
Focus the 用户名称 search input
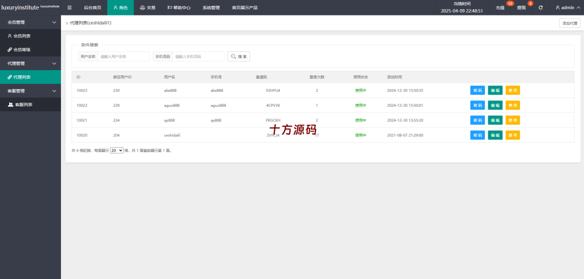(x=123, y=56)
